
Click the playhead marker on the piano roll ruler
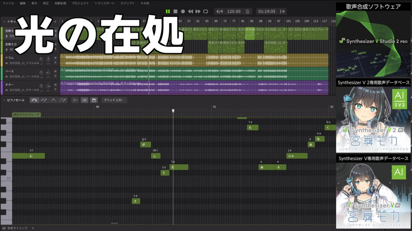click(173, 111)
